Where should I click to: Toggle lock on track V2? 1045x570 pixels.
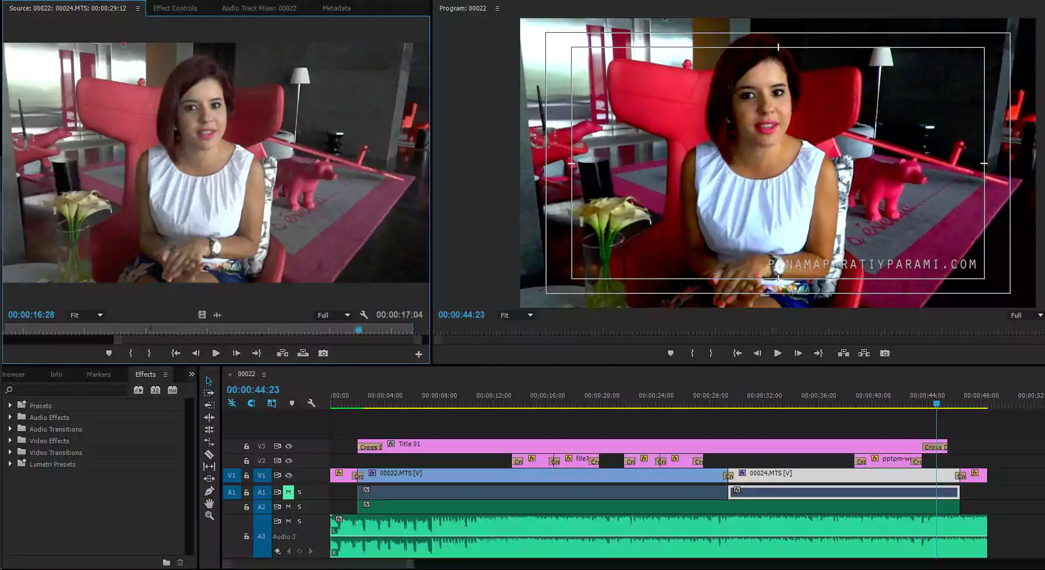click(247, 461)
